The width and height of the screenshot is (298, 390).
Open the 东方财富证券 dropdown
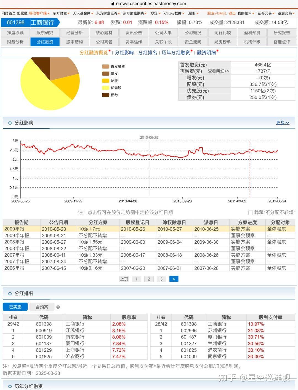click(108, 13)
